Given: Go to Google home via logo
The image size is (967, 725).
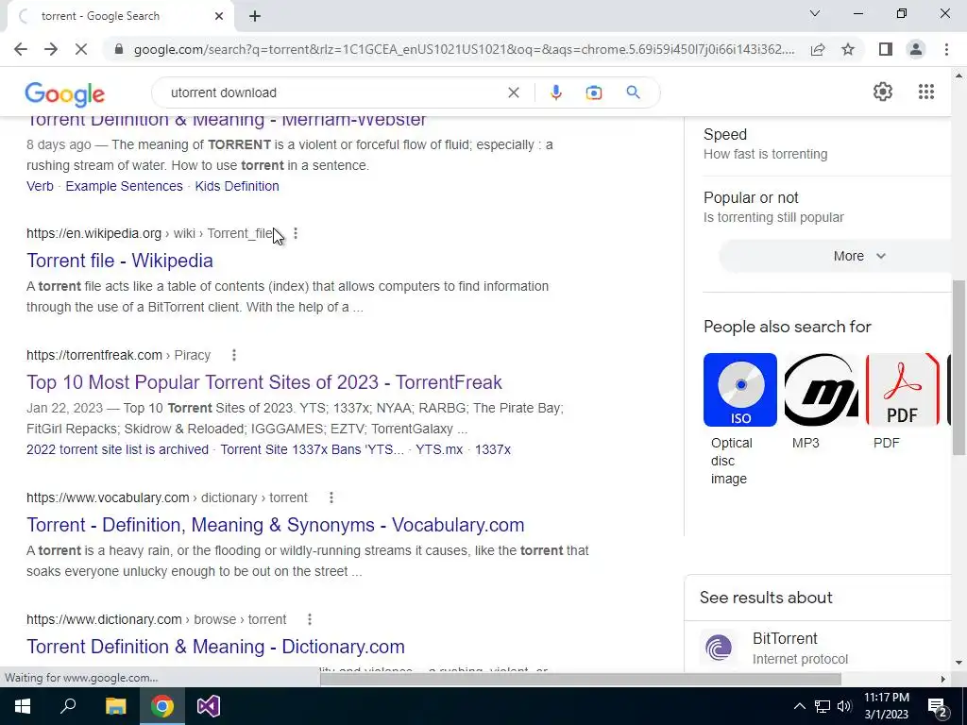Looking at the screenshot, I should point(65,93).
